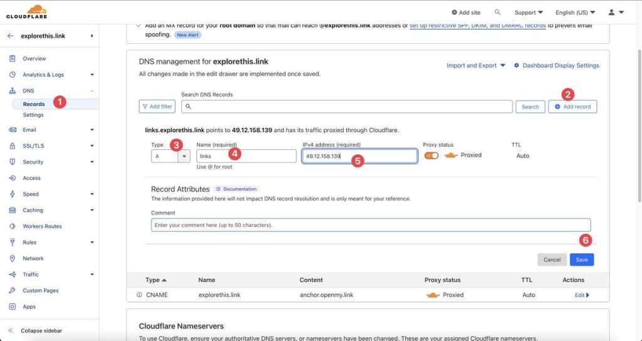Sort records by Type column header
The width and height of the screenshot is (642, 341).
[x=156, y=280]
